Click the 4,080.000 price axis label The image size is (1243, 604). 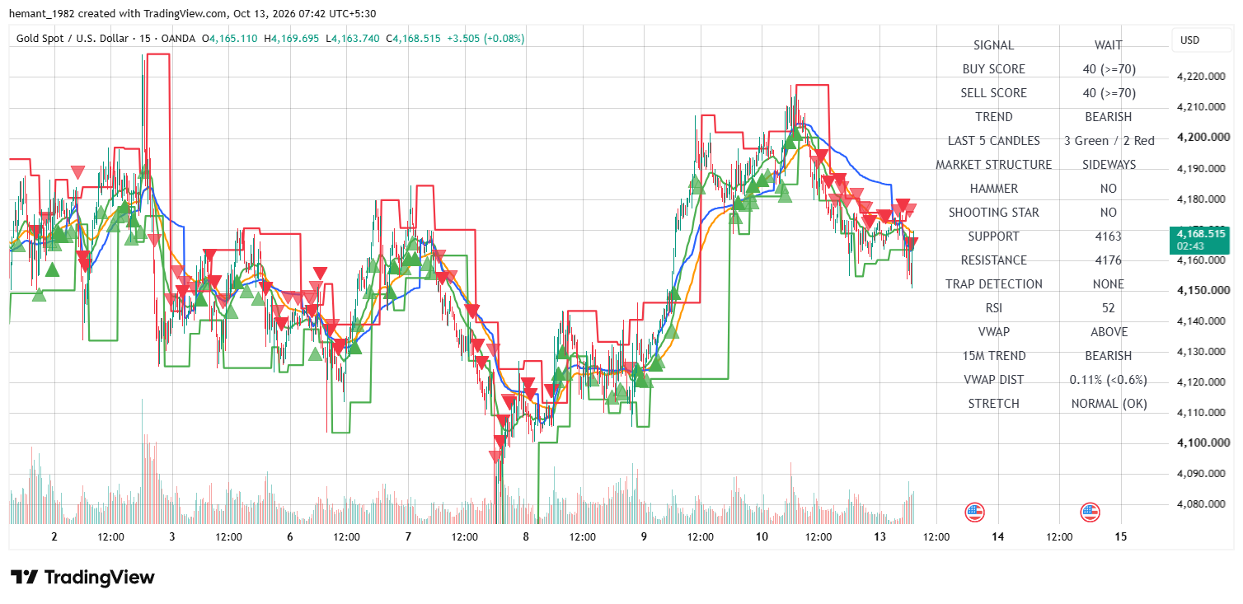tap(1203, 504)
